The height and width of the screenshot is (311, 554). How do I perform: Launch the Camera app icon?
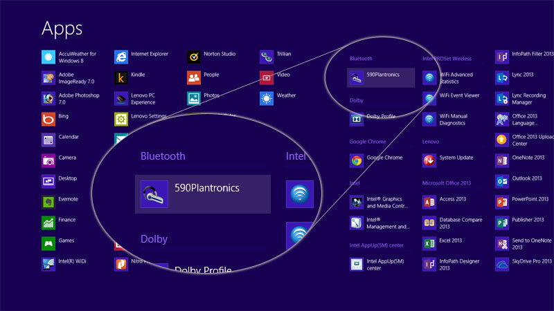[x=48, y=161]
